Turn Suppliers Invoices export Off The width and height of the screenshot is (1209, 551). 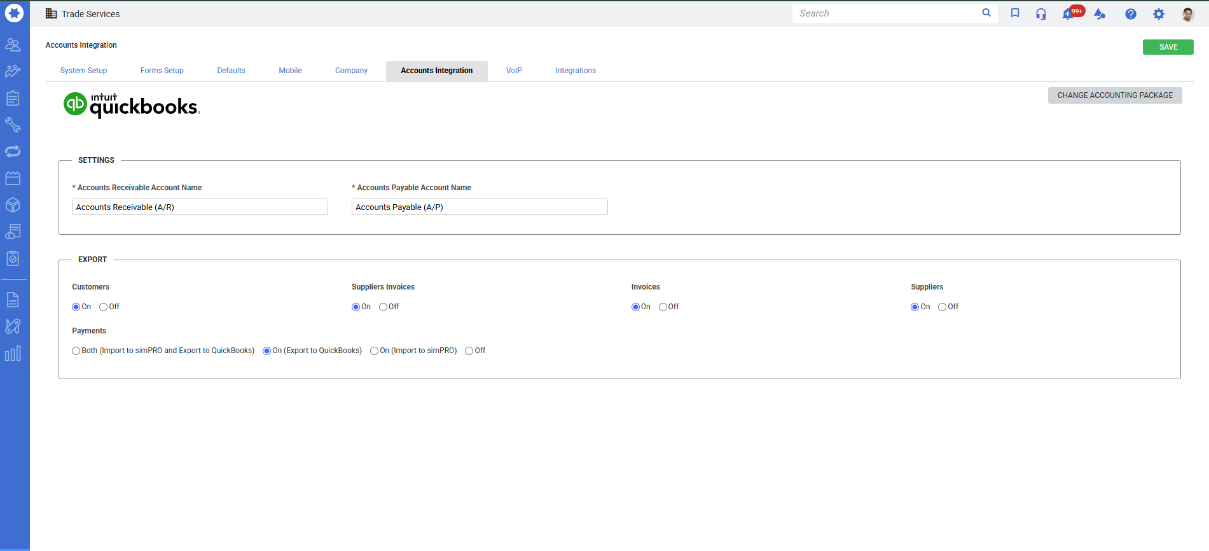pyautogui.click(x=383, y=307)
